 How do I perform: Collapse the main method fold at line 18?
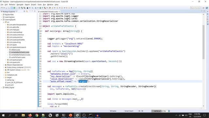point(42,31)
